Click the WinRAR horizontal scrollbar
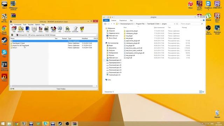This screenshot has height=126, width=224. click(52, 86)
